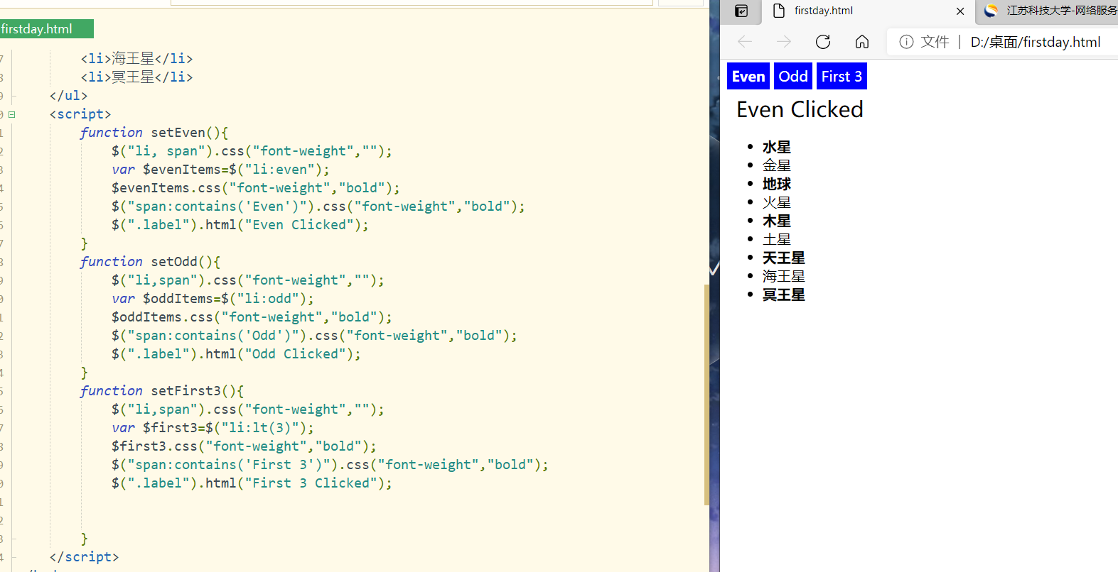This screenshot has width=1118, height=572.
Task: Click the span:contains('Odd') code line
Action: (314, 336)
